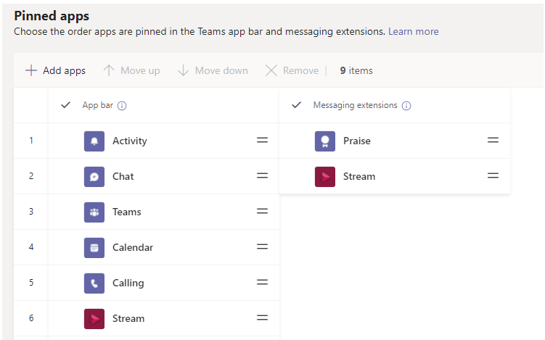Open the Learn more link
The image size is (545, 340).
(x=413, y=32)
